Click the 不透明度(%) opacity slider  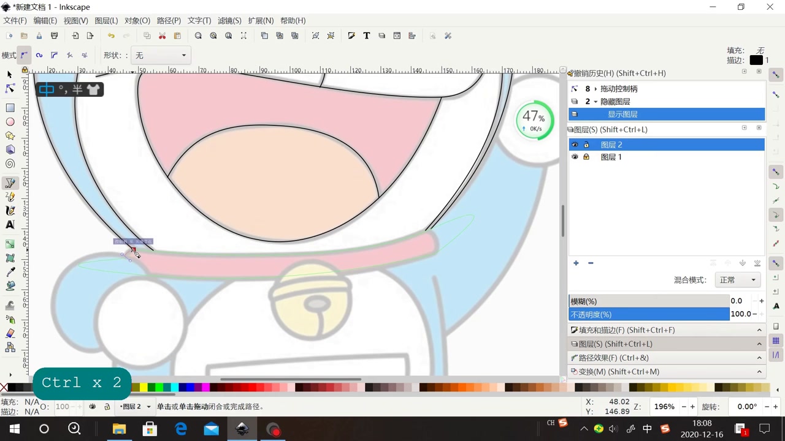pyautogui.click(x=649, y=314)
